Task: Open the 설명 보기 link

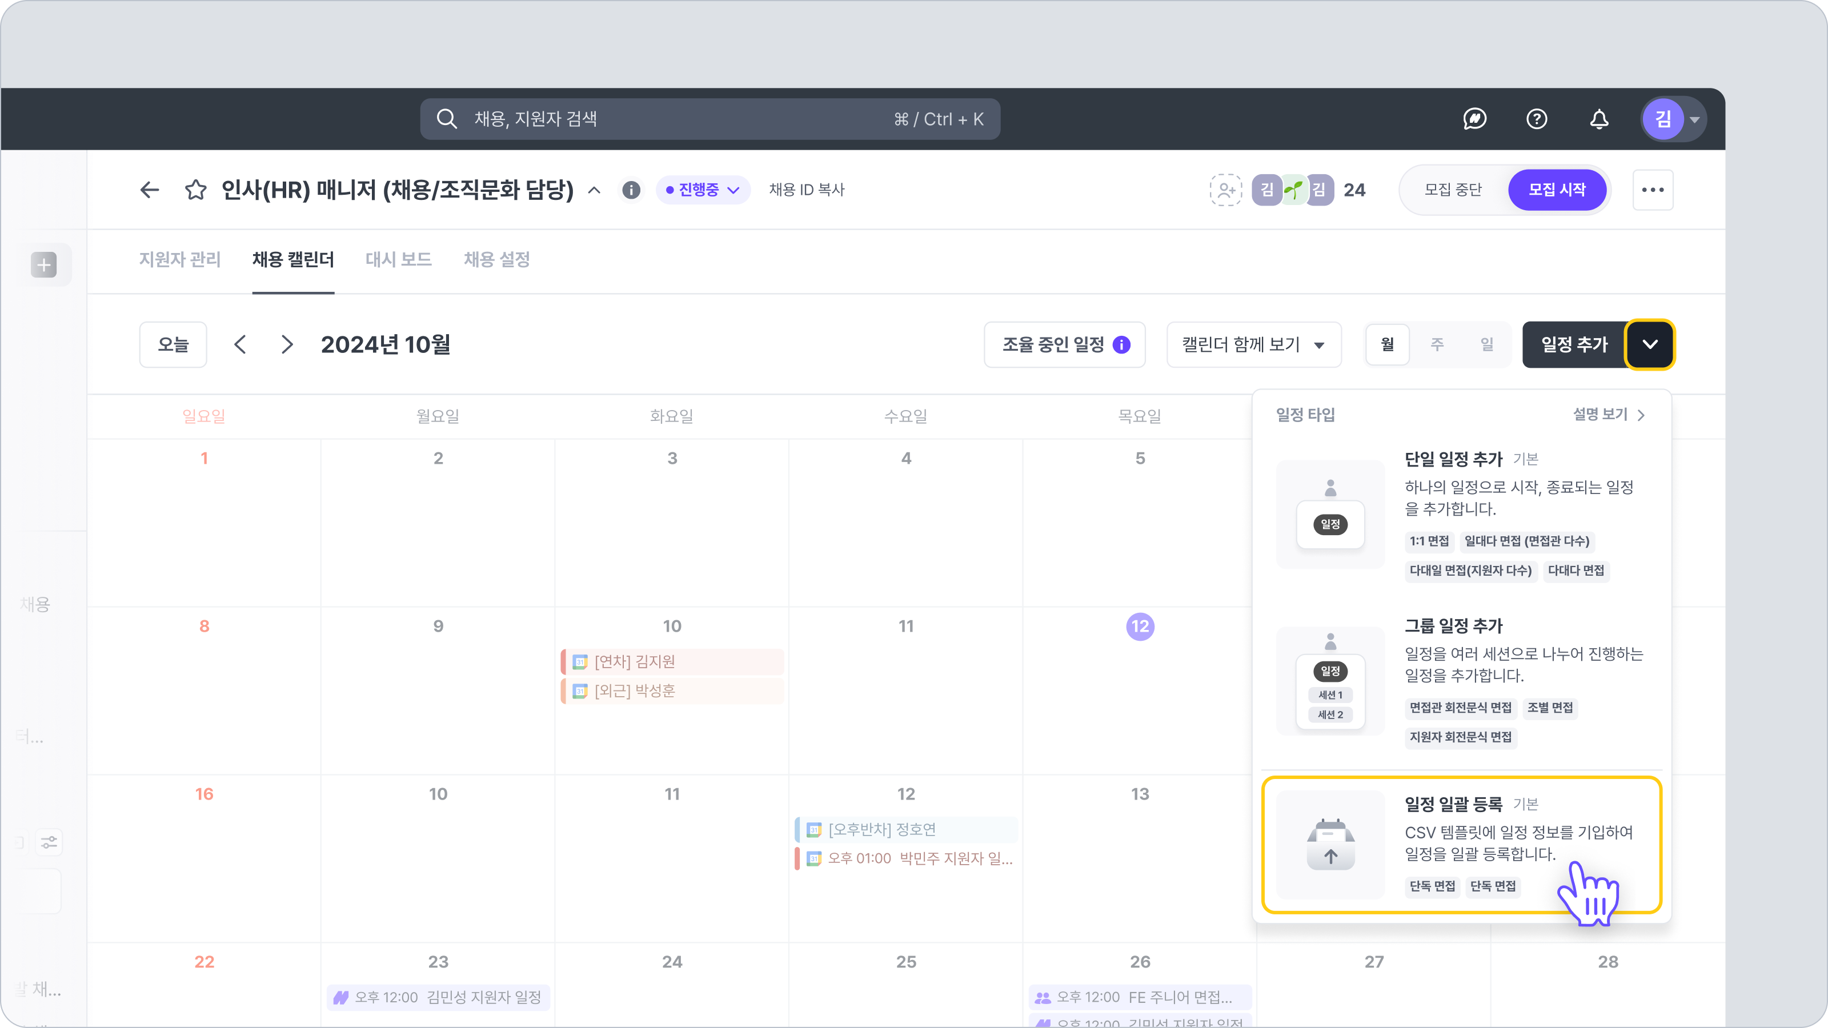Action: 1607,414
